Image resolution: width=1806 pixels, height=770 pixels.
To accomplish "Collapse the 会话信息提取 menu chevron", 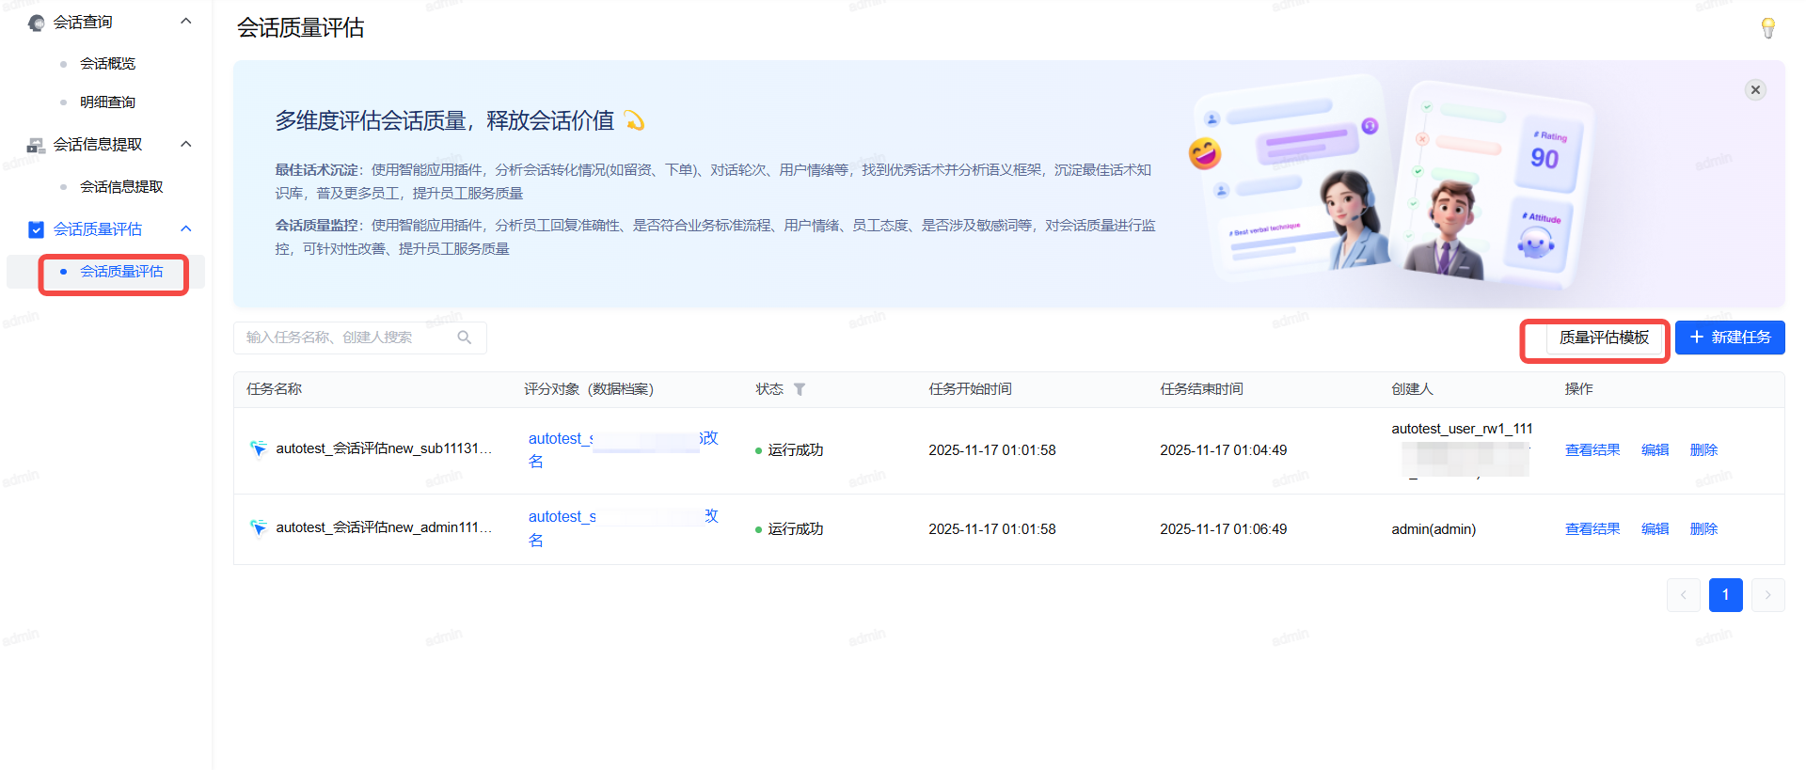I will tap(186, 144).
